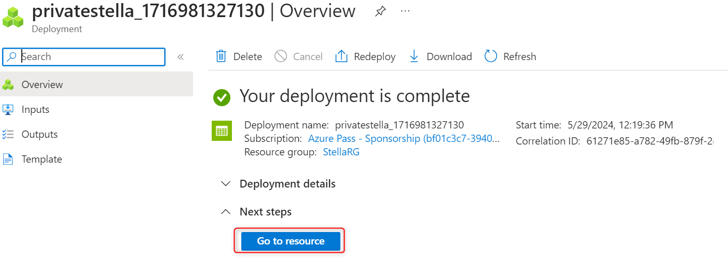Click the Download arrow icon
Screen dimensions: 728x260
(x=414, y=56)
